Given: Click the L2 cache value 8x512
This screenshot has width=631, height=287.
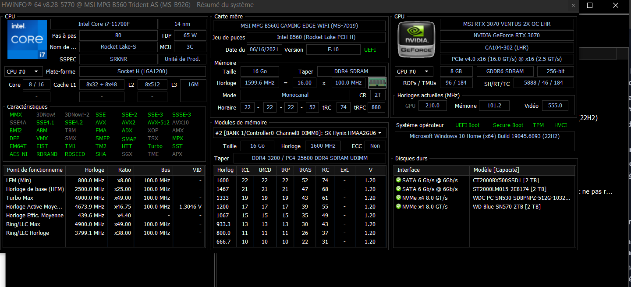Looking at the screenshot, I should coord(152,85).
